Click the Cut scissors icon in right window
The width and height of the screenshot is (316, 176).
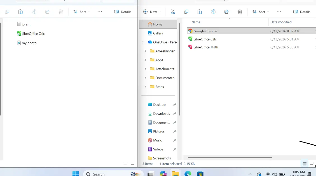(x=173, y=12)
